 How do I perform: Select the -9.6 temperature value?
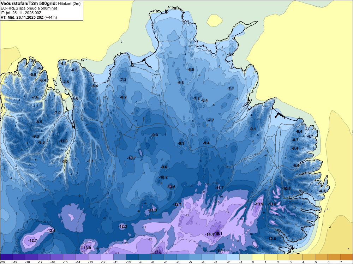164,167
